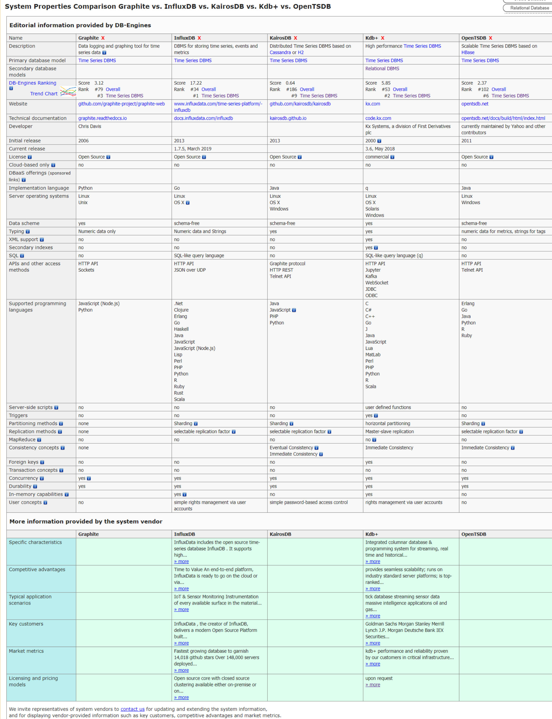Image resolution: width=552 pixels, height=719 pixels.
Task: Click the info icon beside the Typing row label
Action: (x=28, y=231)
